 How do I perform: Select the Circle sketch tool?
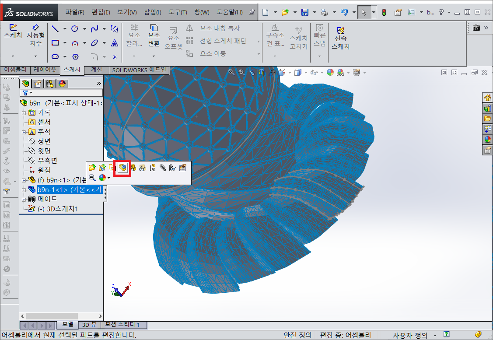[x=75, y=28]
